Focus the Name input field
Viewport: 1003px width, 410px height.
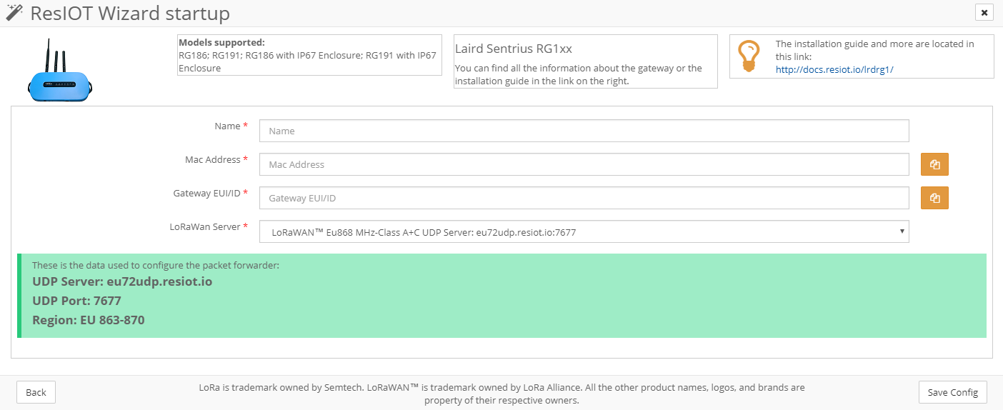click(x=584, y=131)
